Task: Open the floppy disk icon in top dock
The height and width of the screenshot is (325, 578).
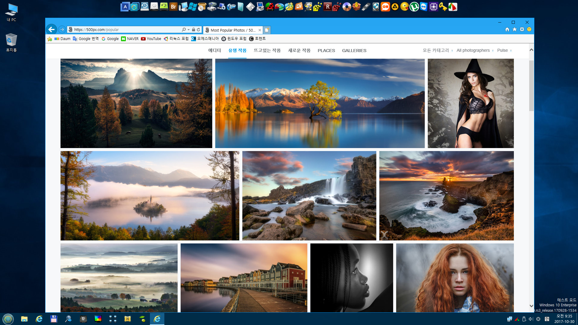Action: tap(250, 7)
